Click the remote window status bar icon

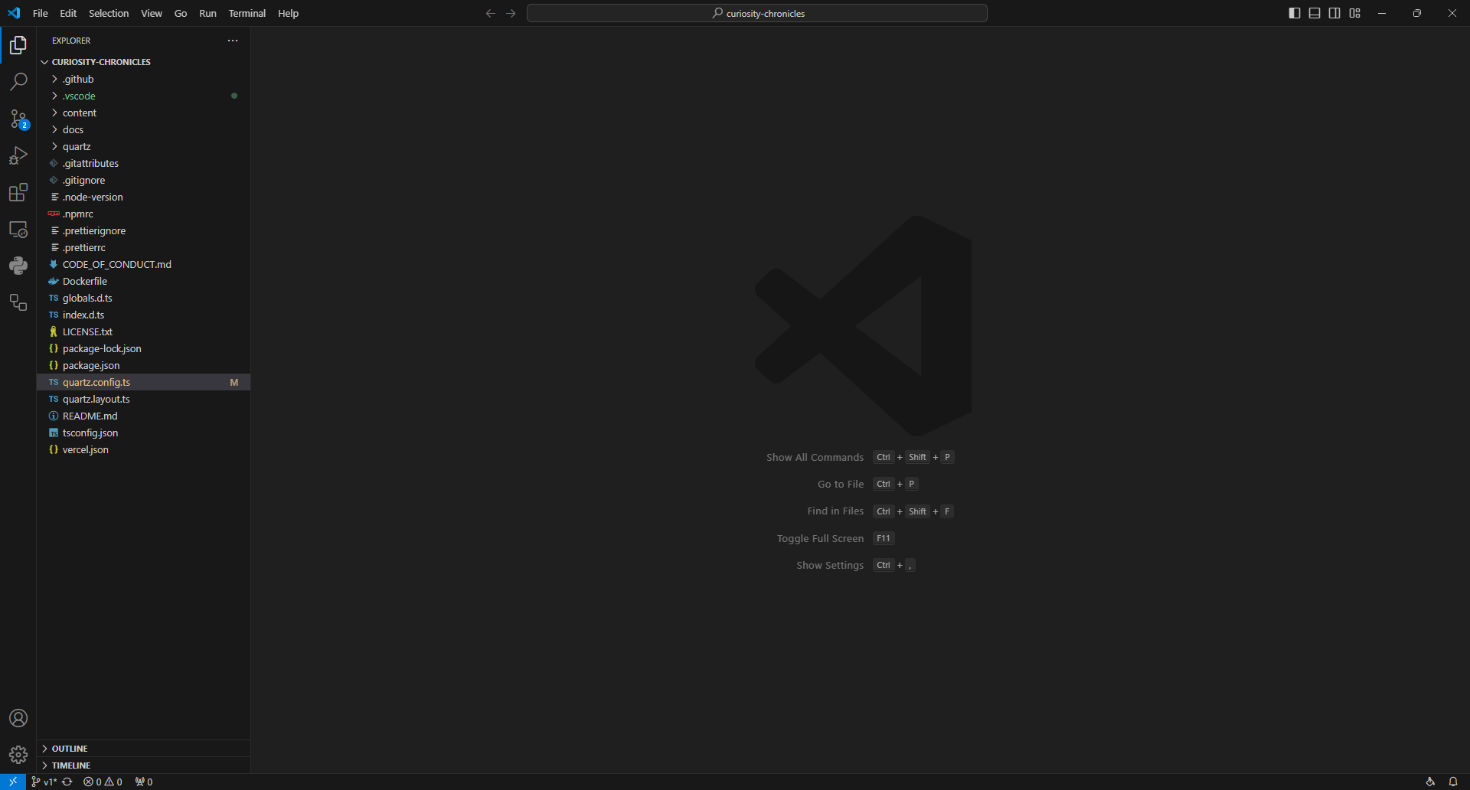point(13,782)
